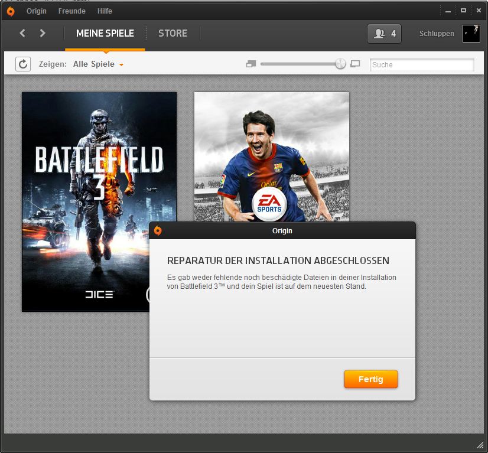This screenshot has height=453, width=488.
Task: Click the 'Zeigen:' label
Action: pos(53,64)
